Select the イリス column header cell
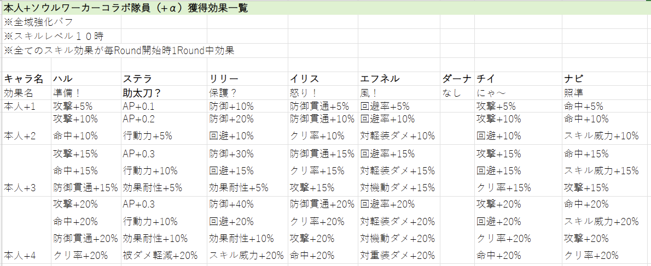The width and height of the screenshot is (651, 266). click(304, 79)
